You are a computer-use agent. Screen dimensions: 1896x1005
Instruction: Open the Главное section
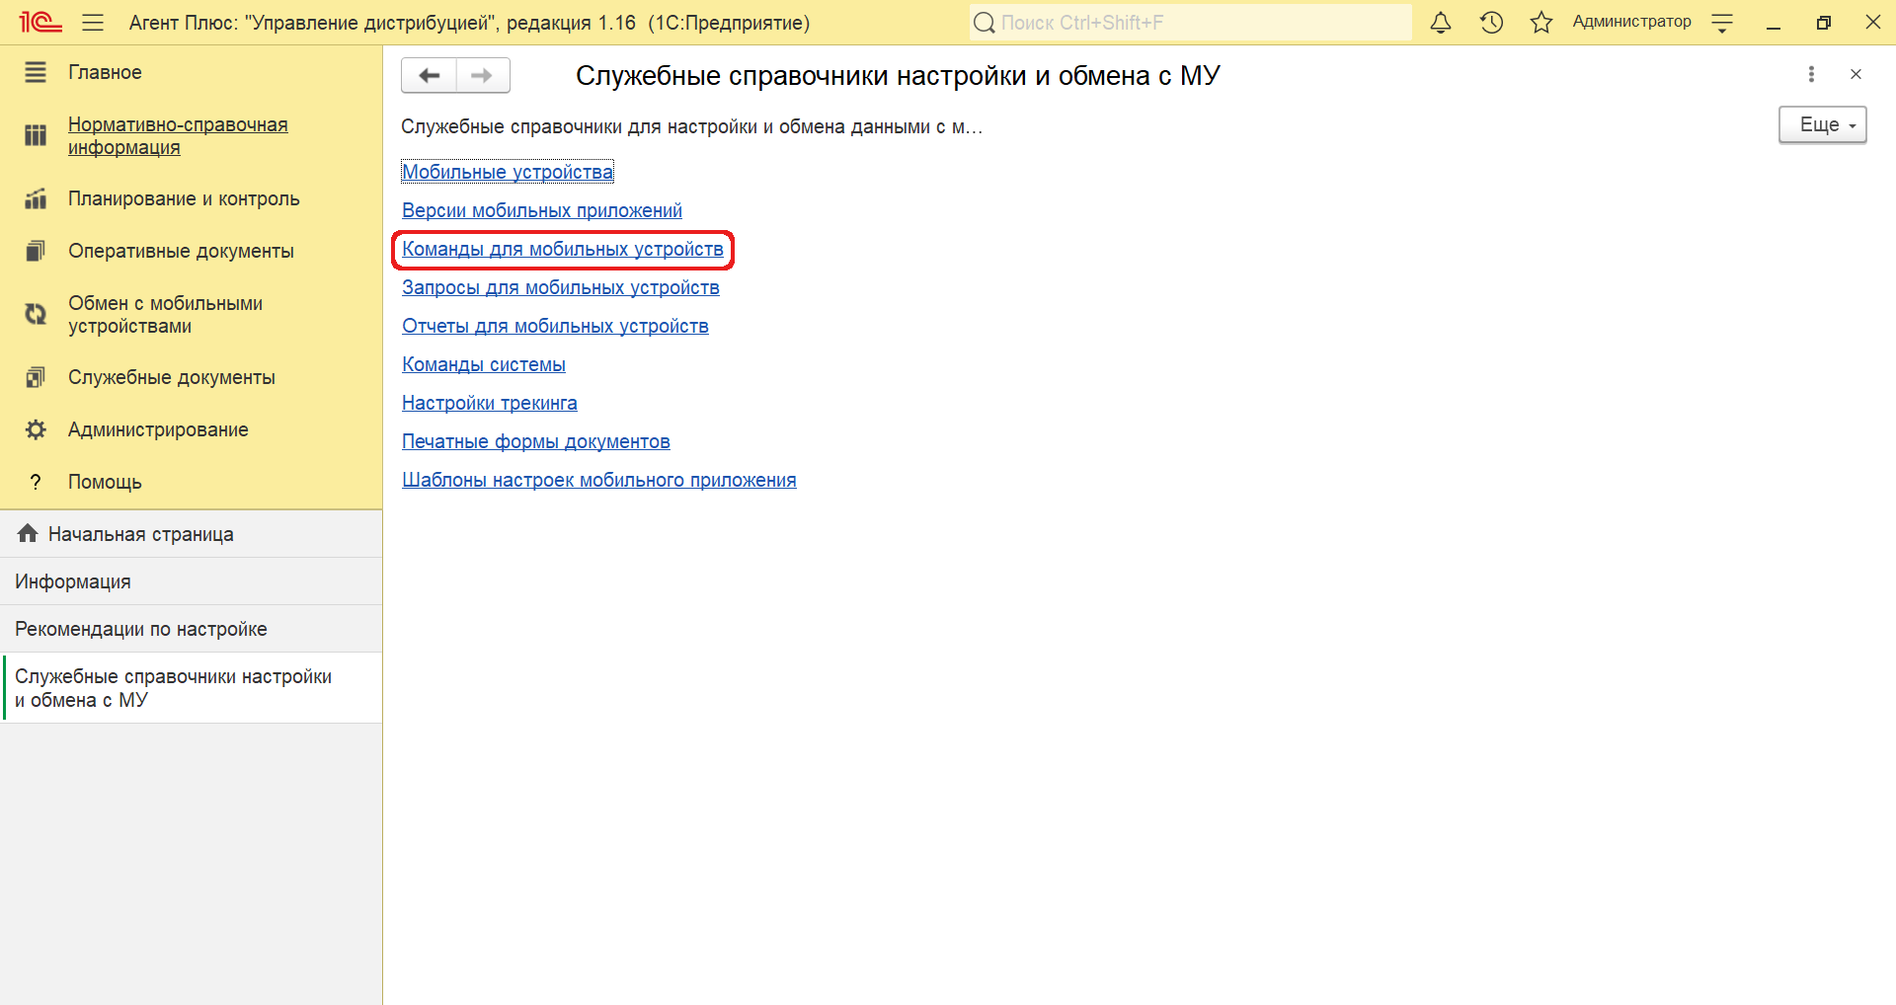105,72
